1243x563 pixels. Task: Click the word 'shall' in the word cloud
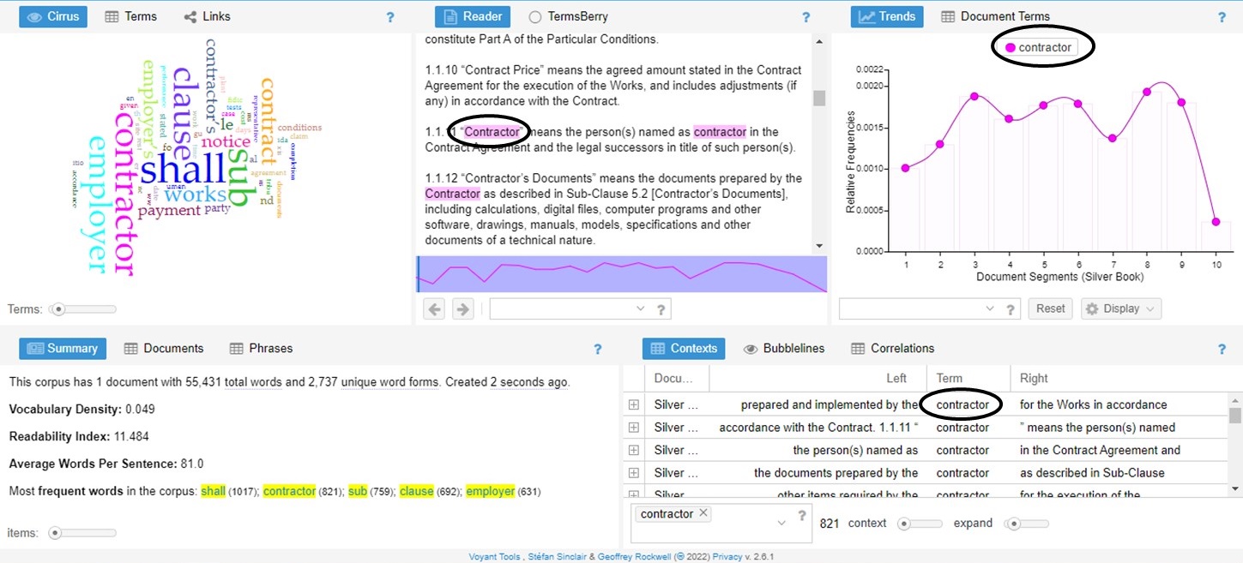tap(183, 168)
